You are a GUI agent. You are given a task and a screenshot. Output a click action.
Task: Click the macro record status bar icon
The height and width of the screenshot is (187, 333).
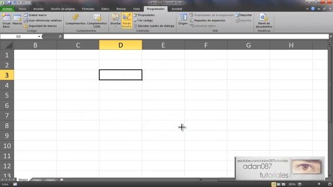tap(15, 184)
